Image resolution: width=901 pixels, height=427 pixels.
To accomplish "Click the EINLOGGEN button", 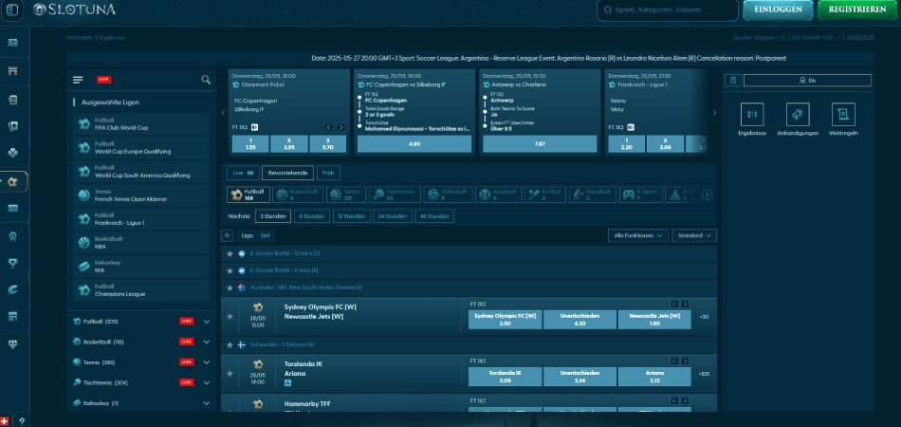I will [x=778, y=9].
